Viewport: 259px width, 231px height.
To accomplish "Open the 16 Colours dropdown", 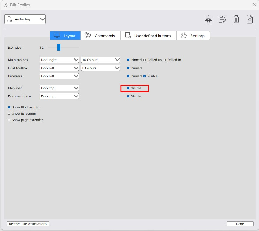I will [101, 60].
